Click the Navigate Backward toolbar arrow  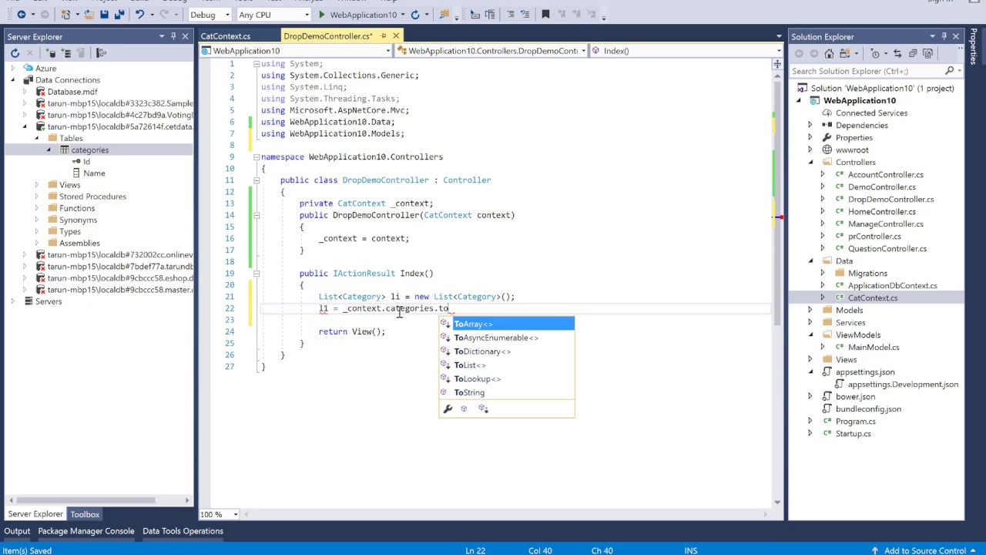(x=21, y=14)
